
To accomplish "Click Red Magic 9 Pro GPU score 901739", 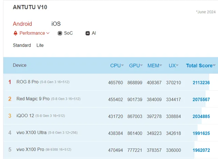I will coord(135,99).
